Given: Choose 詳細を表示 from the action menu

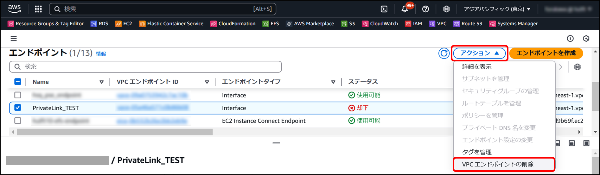Looking at the screenshot, I should (477, 67).
